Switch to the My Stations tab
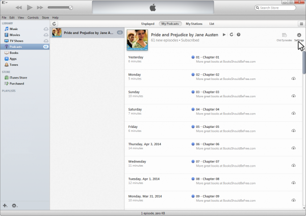306x216 pixels. (x=194, y=24)
